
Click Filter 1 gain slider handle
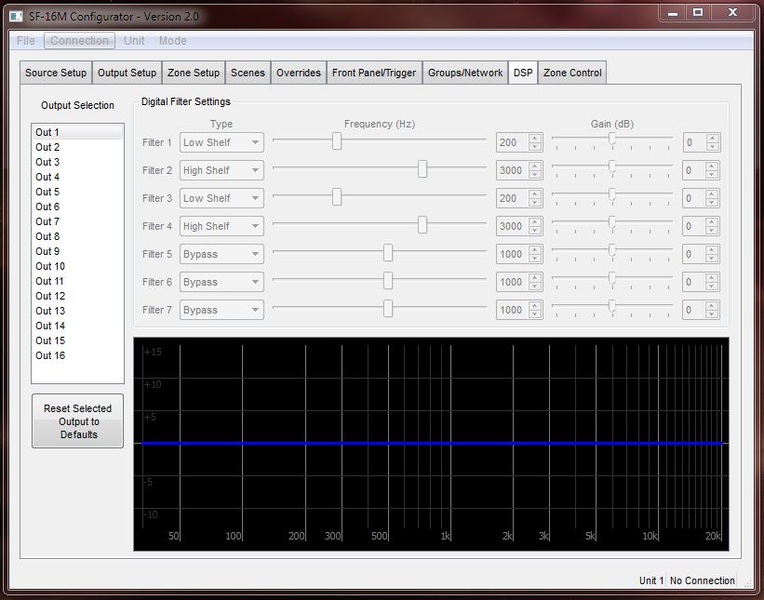point(612,140)
